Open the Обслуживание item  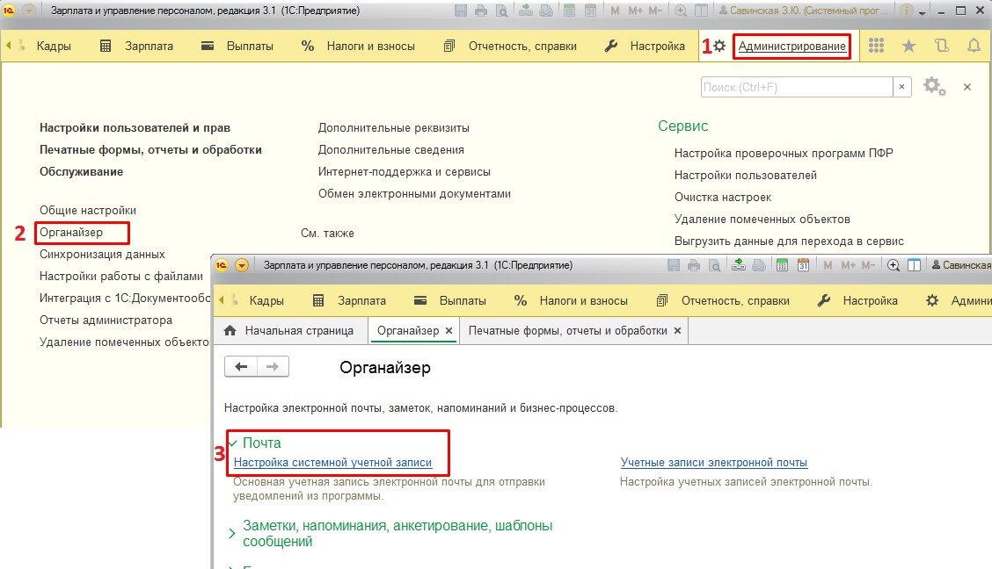tap(81, 172)
